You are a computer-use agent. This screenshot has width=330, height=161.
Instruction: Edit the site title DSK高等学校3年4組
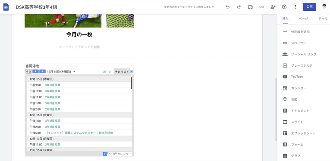point(36,7)
